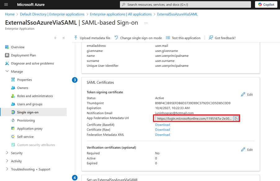Click the Single sign-on arrow icon
This screenshot has height=181, width=280.
[13, 112]
